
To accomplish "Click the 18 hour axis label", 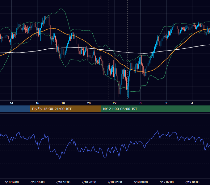I will [63, 103].
